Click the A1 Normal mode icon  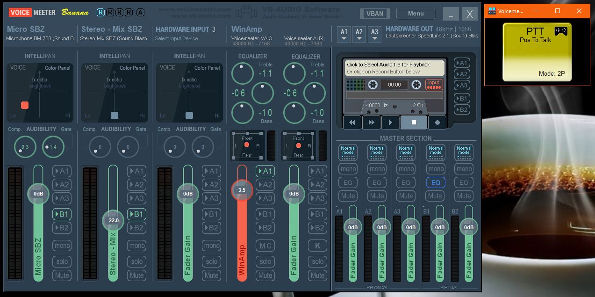(x=348, y=152)
